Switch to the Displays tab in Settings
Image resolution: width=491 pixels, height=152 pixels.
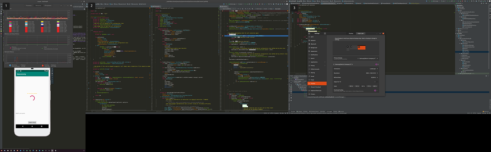351,33
